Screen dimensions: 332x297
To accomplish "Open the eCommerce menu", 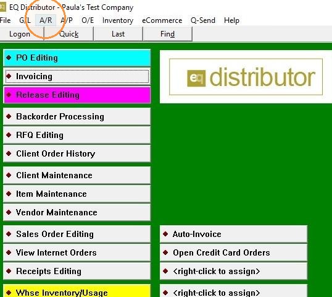I will click(x=162, y=20).
